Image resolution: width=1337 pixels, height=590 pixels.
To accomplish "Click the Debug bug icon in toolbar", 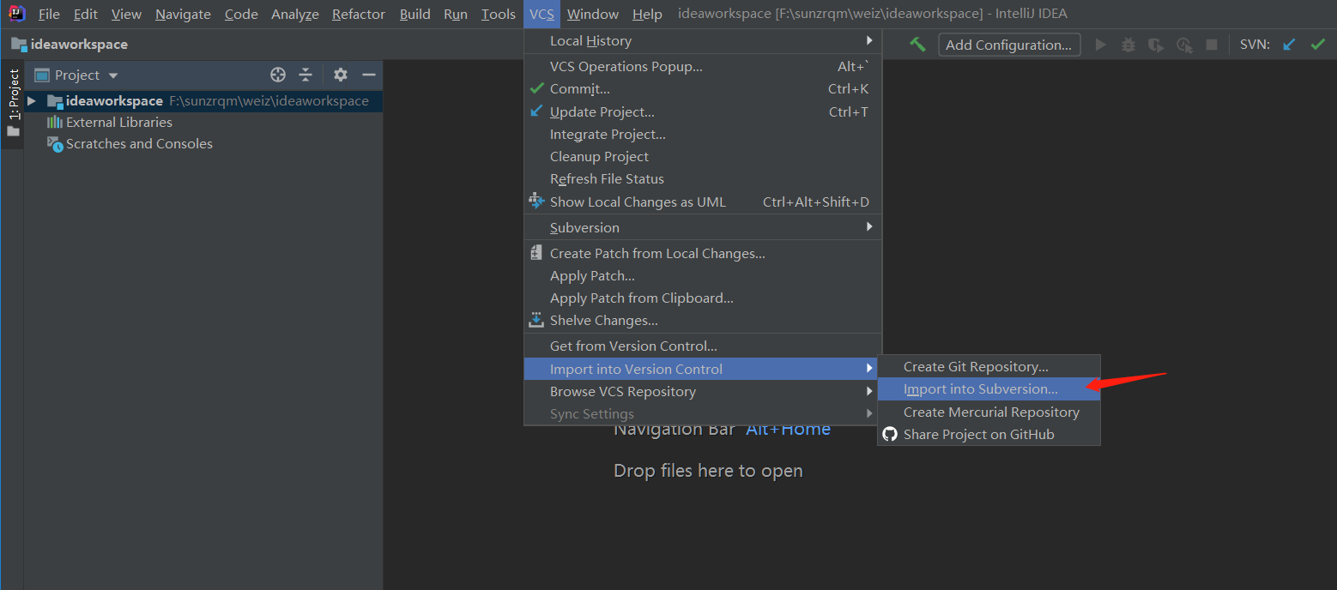I will tap(1128, 45).
